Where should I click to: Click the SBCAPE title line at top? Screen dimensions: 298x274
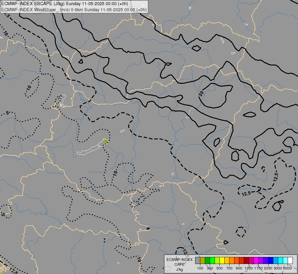point(65,4)
